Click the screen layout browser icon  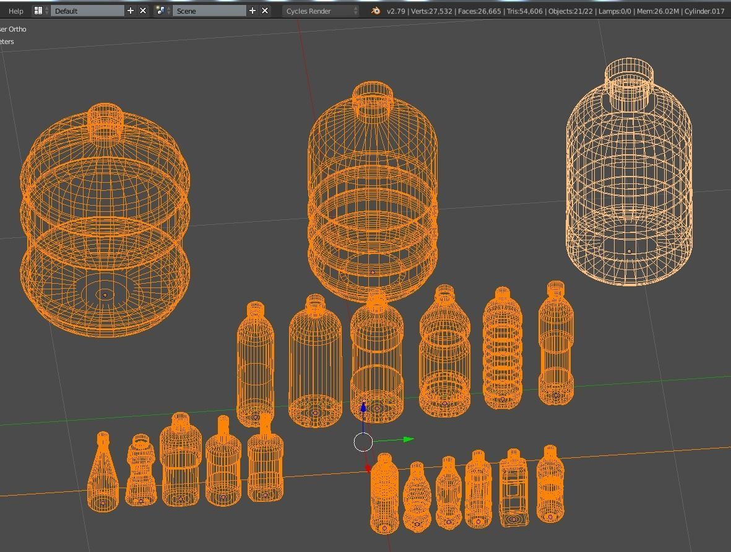38,11
